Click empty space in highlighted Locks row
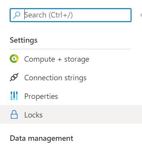 tap(90, 114)
